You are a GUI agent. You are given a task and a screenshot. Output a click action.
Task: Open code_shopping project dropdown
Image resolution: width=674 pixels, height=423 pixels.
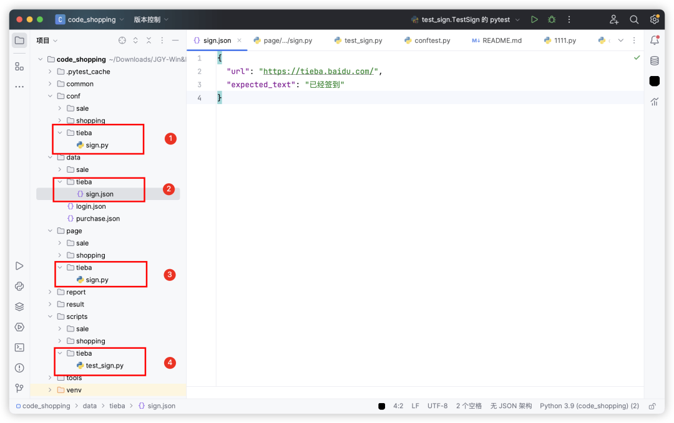90,19
